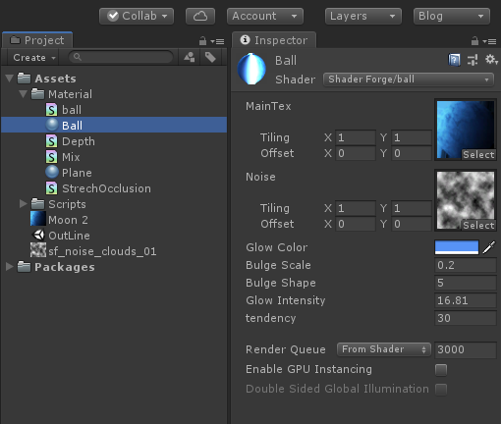This screenshot has height=424, width=501.
Task: Select the Plane material asset
Action: click(69, 173)
